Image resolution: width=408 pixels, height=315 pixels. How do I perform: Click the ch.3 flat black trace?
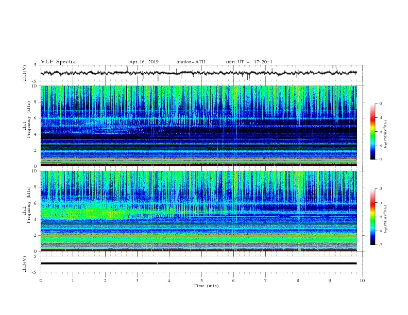[198, 264]
